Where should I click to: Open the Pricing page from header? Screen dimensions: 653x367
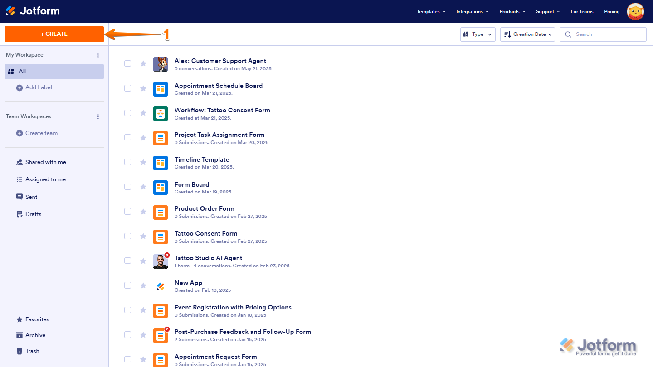612,11
